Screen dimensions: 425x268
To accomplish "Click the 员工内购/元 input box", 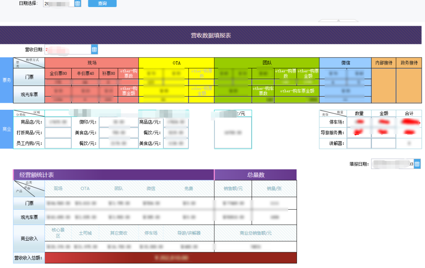I will (x=58, y=143).
